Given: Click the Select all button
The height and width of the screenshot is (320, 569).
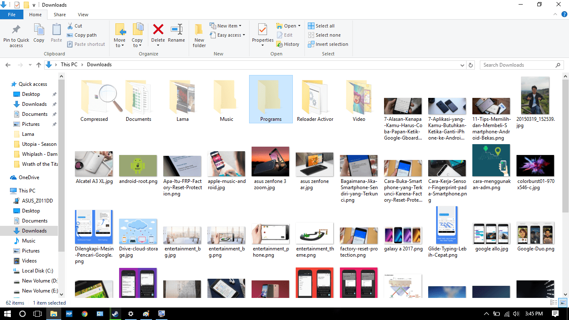Looking at the screenshot, I should [x=321, y=26].
